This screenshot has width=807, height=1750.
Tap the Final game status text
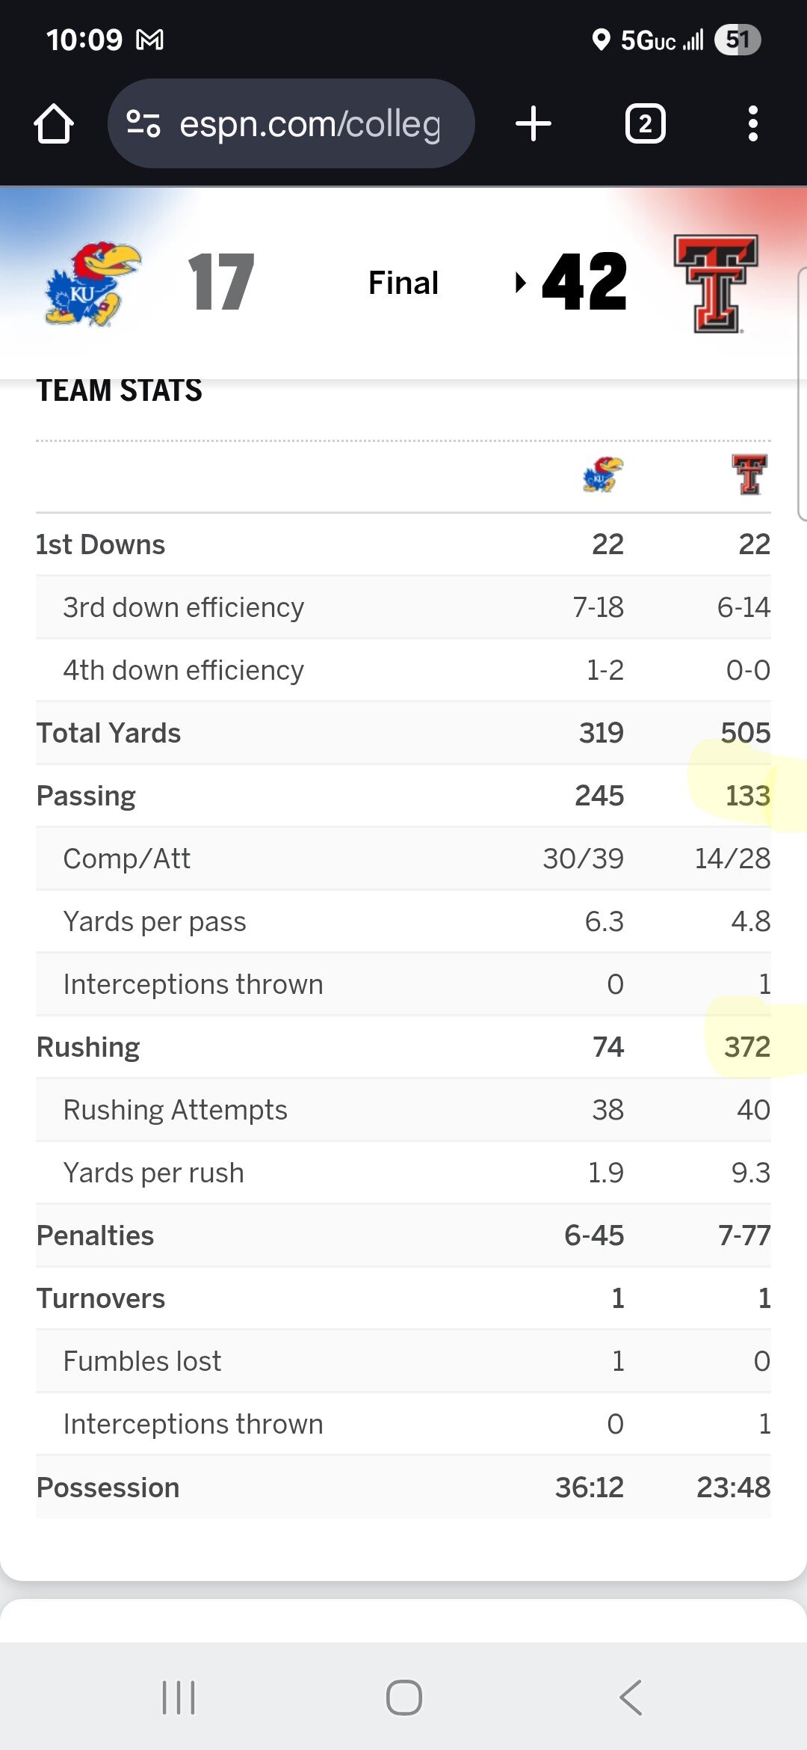403,283
